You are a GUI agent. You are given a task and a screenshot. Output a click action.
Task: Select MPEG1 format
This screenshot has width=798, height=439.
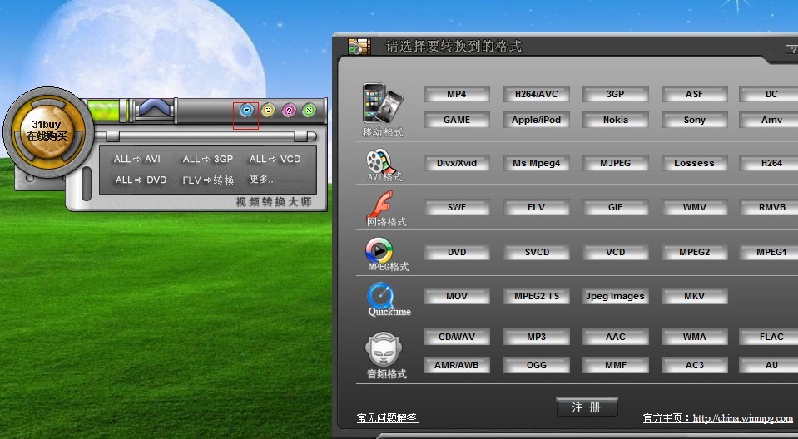770,252
